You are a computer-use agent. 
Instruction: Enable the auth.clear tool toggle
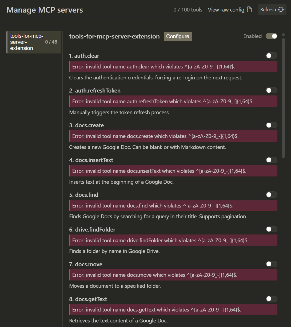click(x=271, y=56)
